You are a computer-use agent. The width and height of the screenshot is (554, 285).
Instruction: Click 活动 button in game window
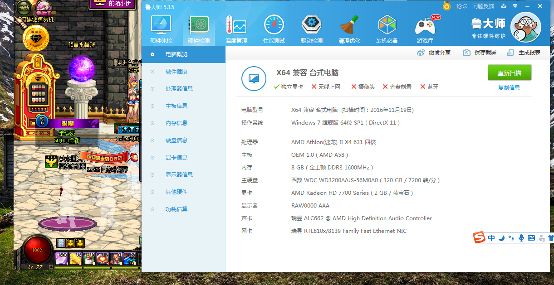pyautogui.click(x=24, y=8)
